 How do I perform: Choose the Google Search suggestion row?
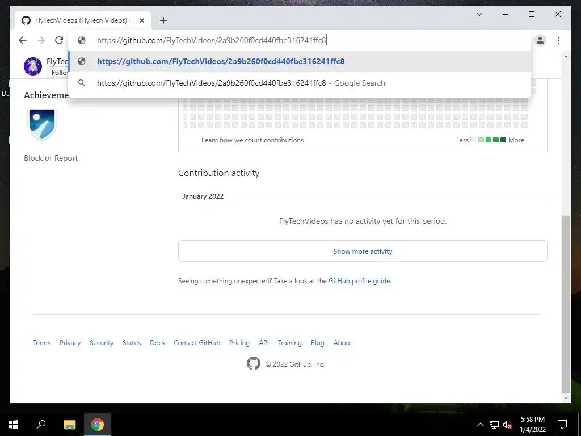coord(300,83)
